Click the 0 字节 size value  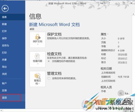(121, 39)
